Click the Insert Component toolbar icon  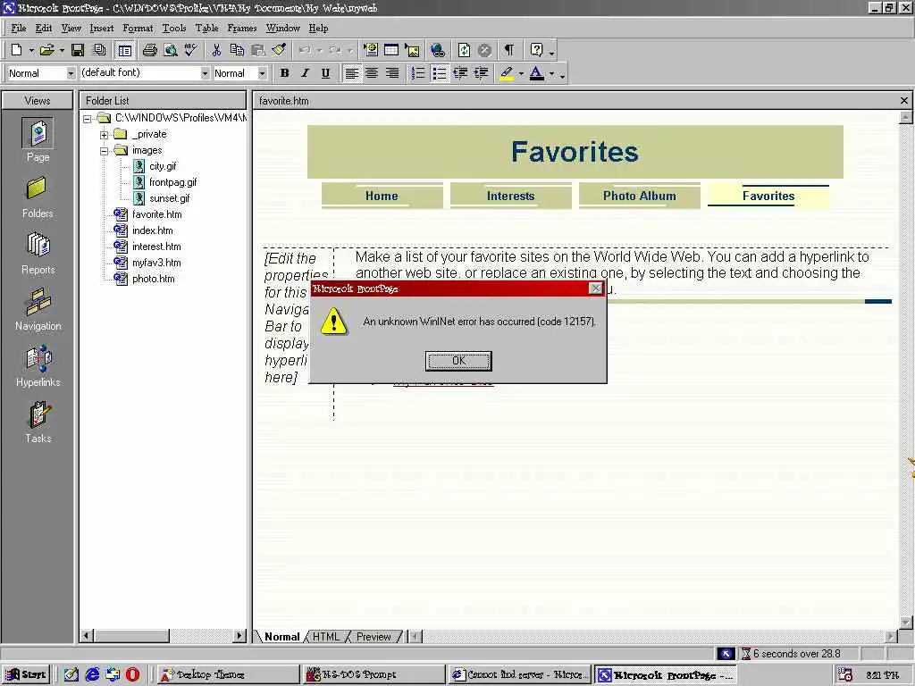pos(371,50)
